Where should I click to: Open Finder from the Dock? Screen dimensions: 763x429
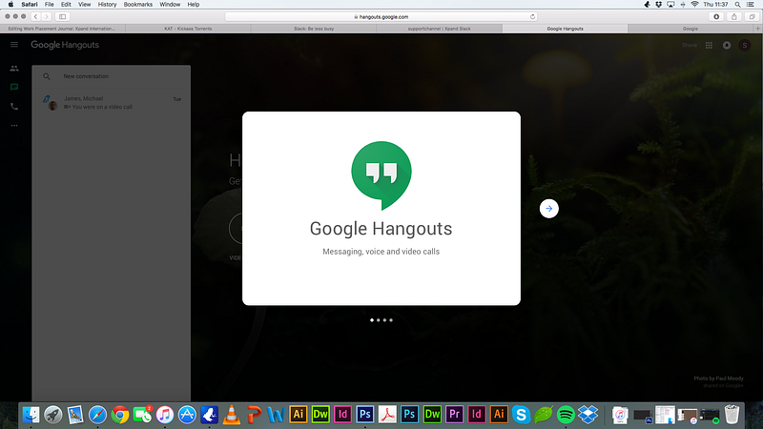(31, 415)
